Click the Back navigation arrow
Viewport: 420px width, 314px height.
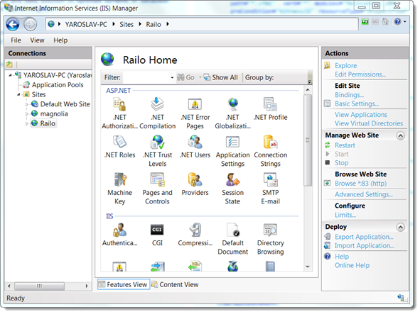(13, 25)
